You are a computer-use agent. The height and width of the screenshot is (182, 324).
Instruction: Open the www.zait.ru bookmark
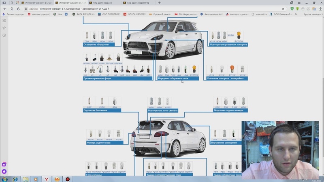click(x=259, y=14)
